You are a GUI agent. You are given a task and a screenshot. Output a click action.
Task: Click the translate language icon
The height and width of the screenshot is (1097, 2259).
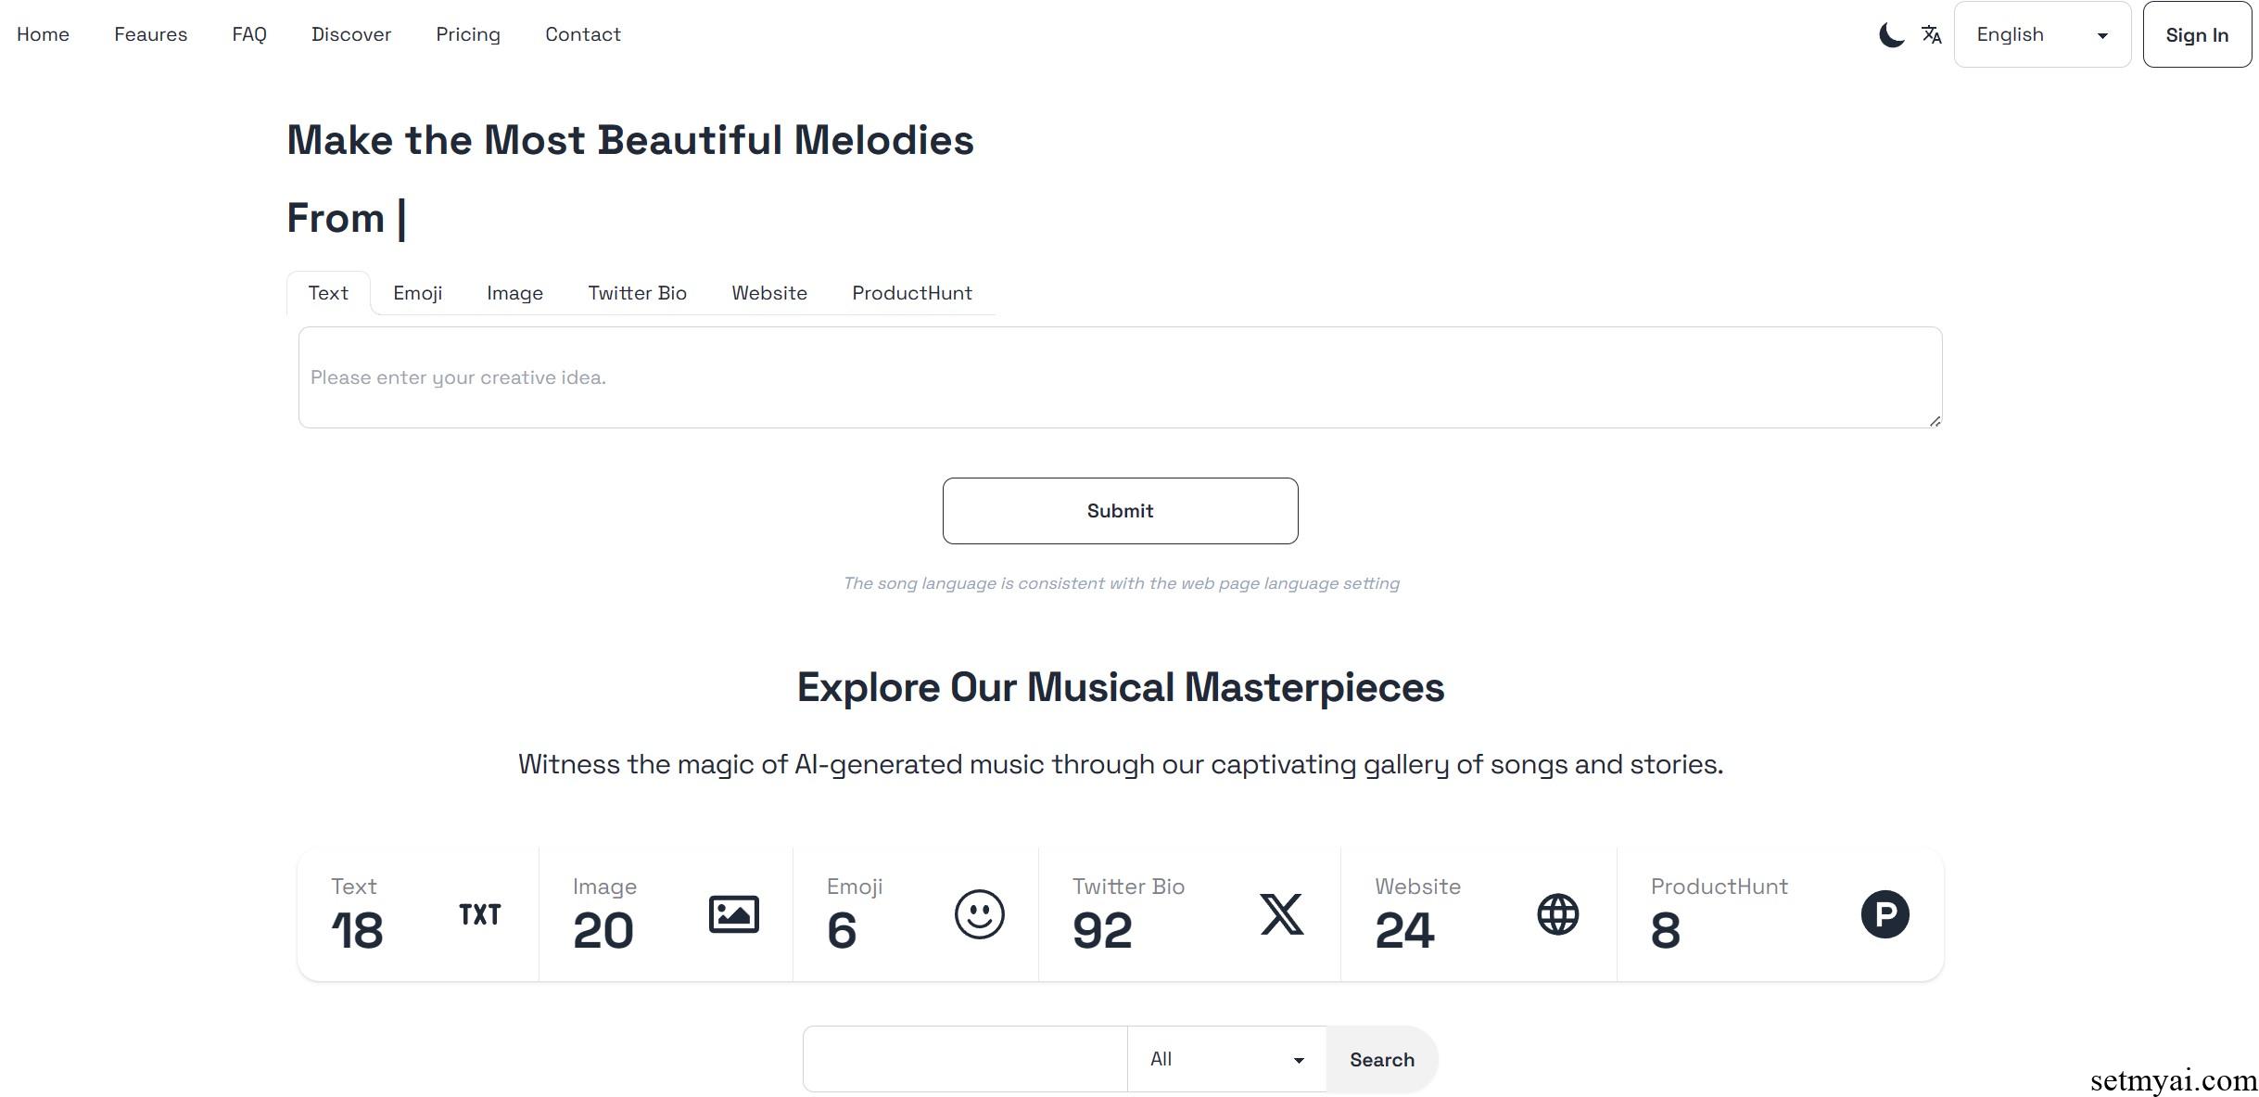click(1932, 35)
